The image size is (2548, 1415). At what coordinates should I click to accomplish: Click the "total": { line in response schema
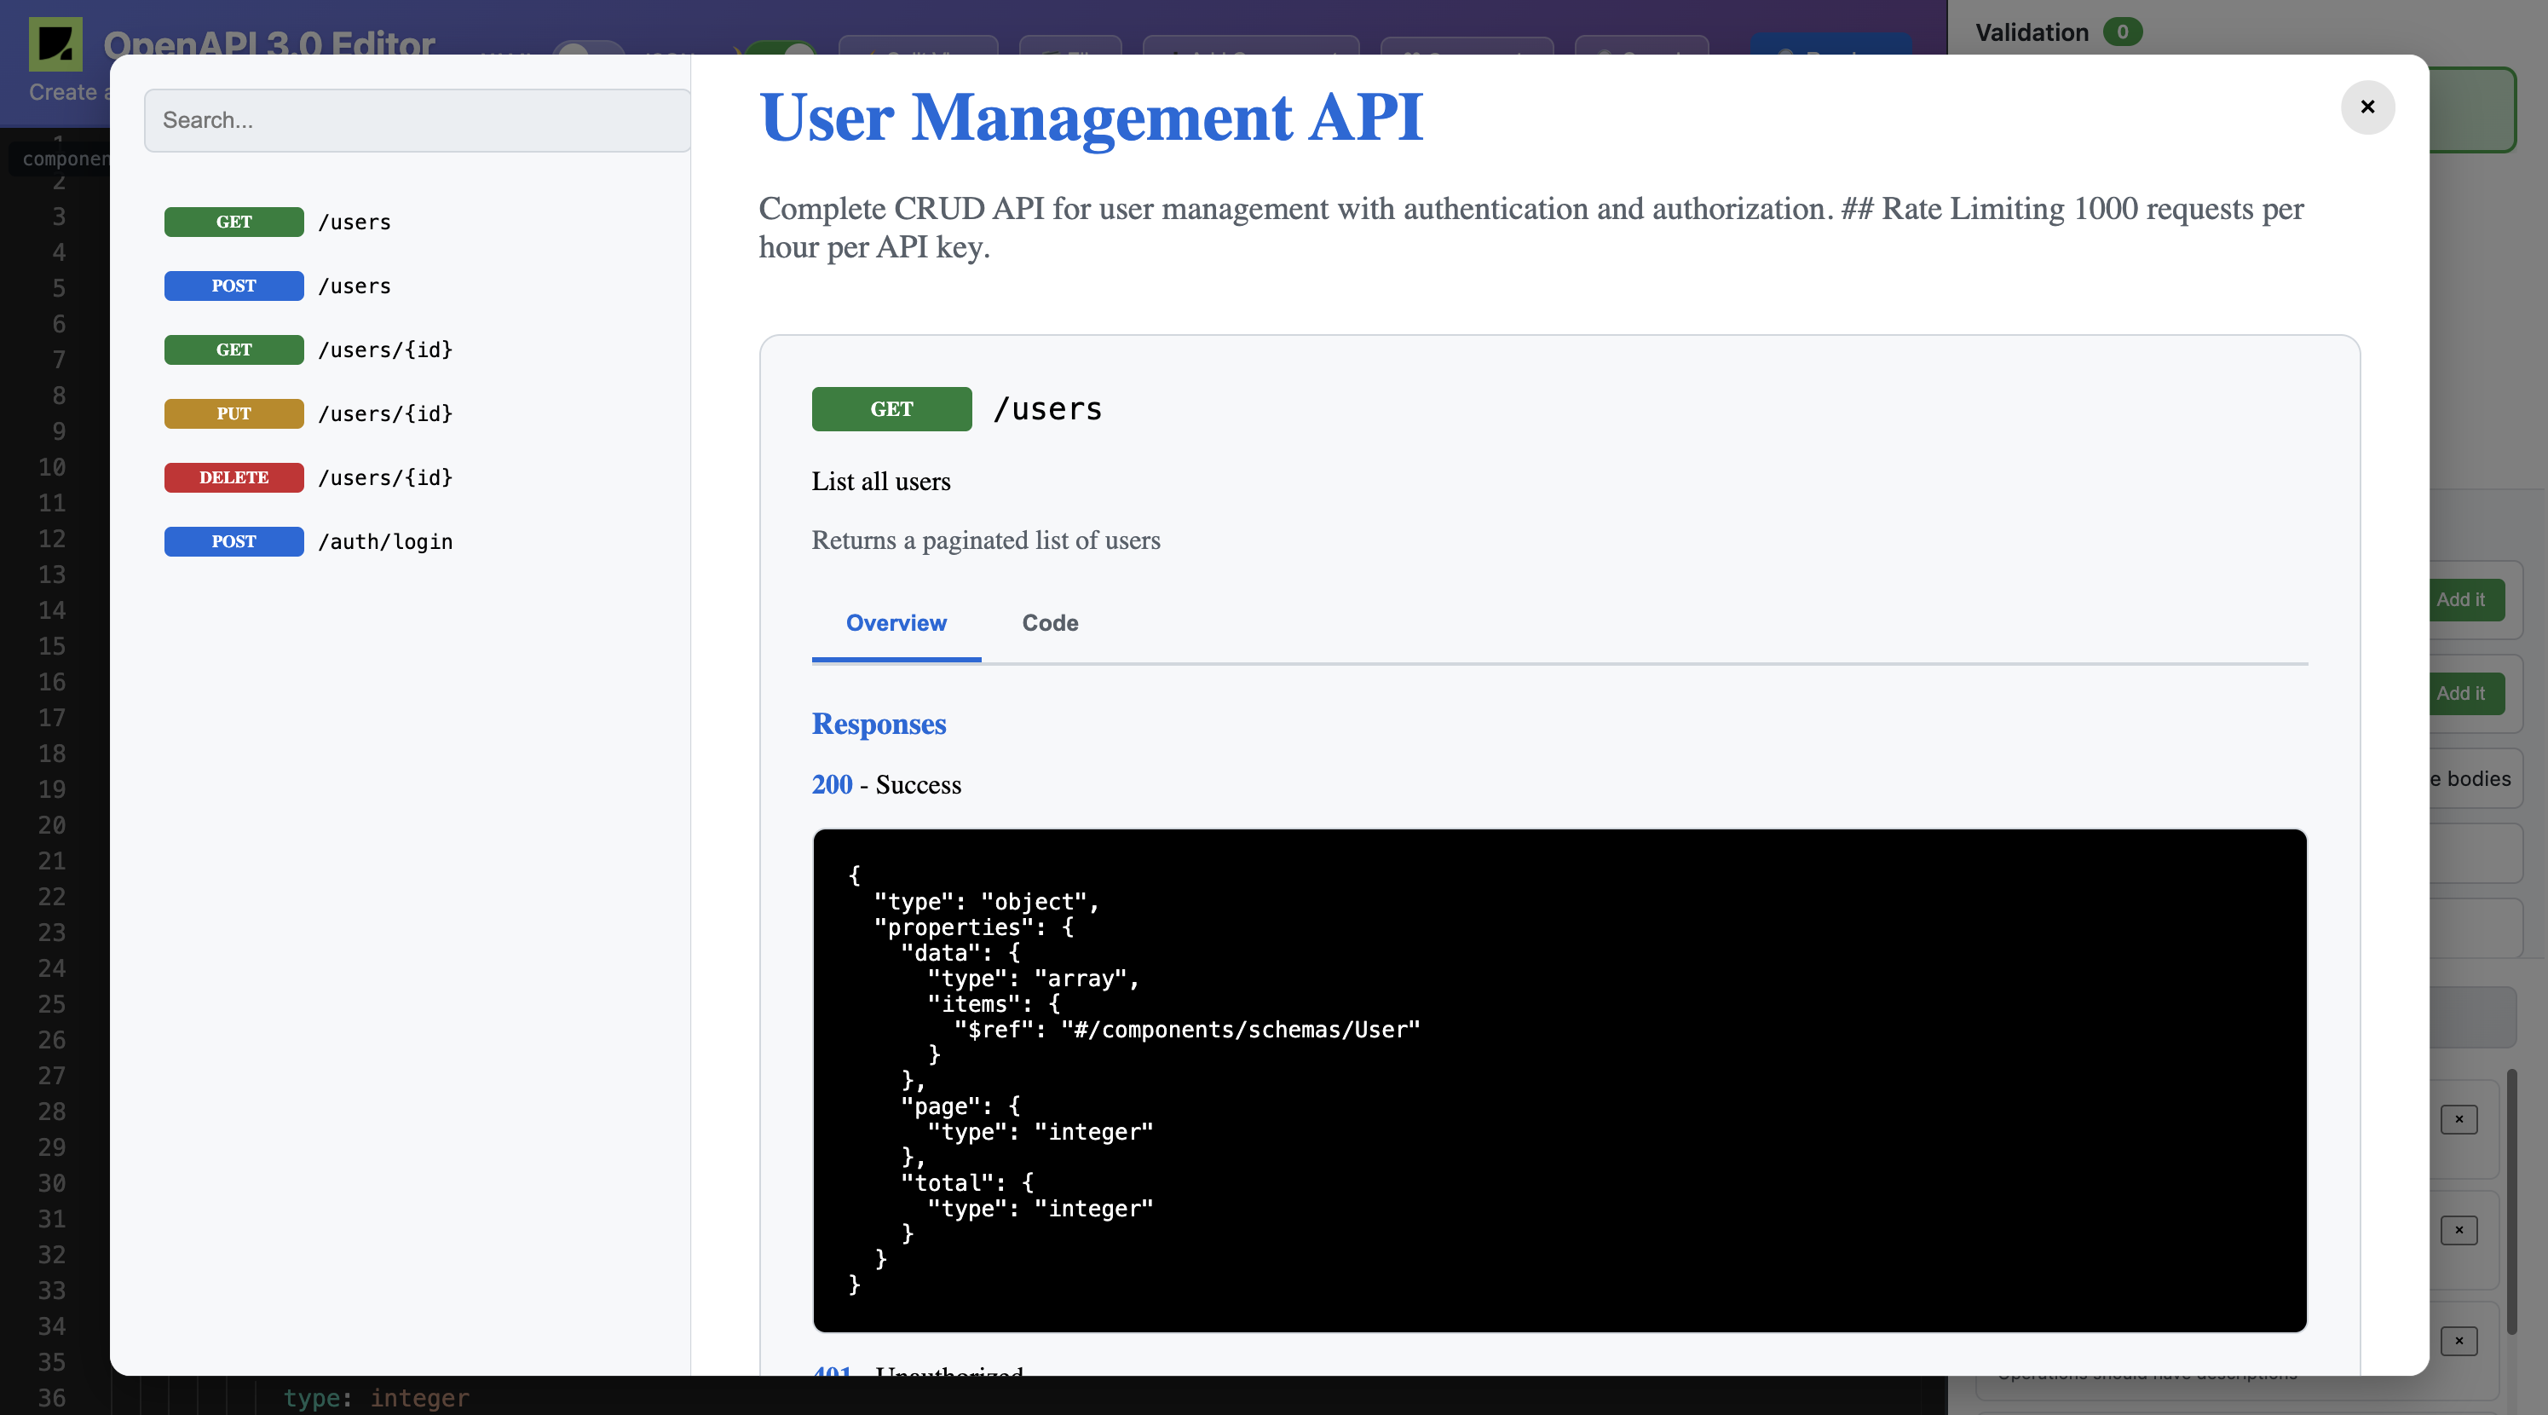click(x=966, y=1182)
